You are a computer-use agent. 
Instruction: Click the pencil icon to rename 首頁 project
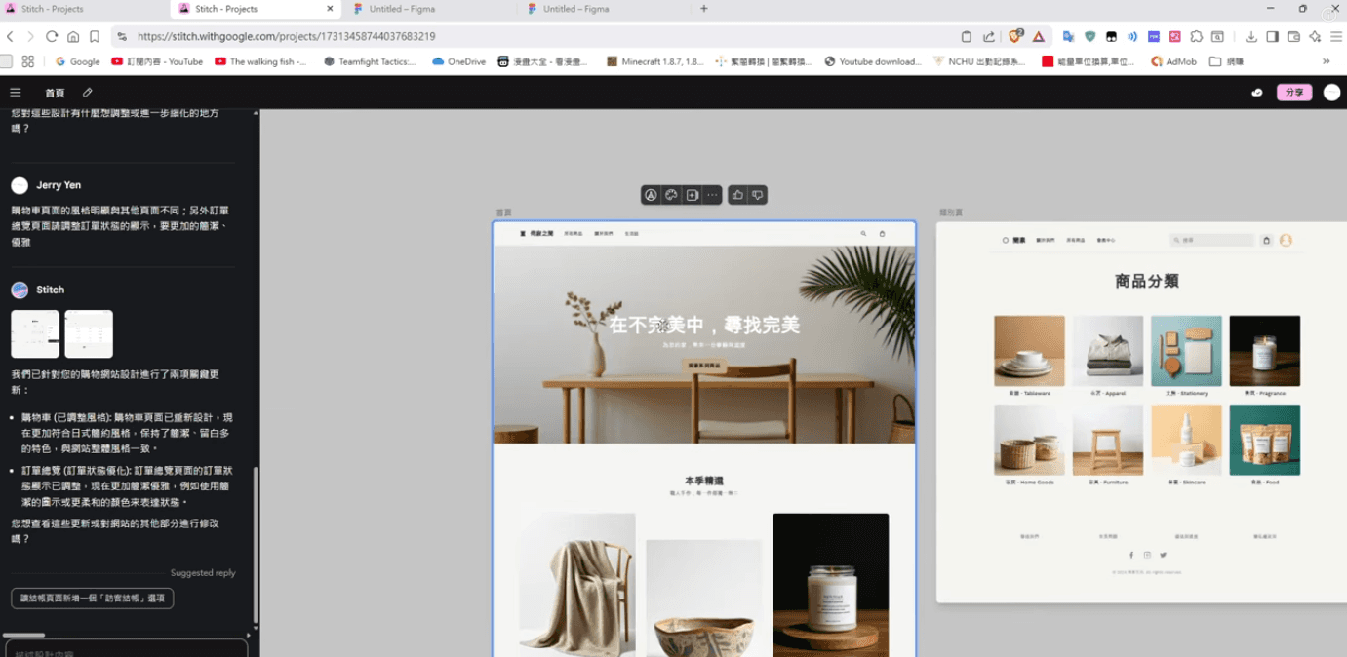pos(88,93)
